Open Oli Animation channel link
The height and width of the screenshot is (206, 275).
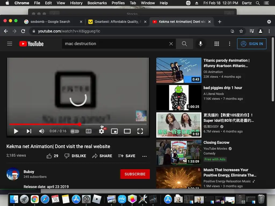coord(213,72)
